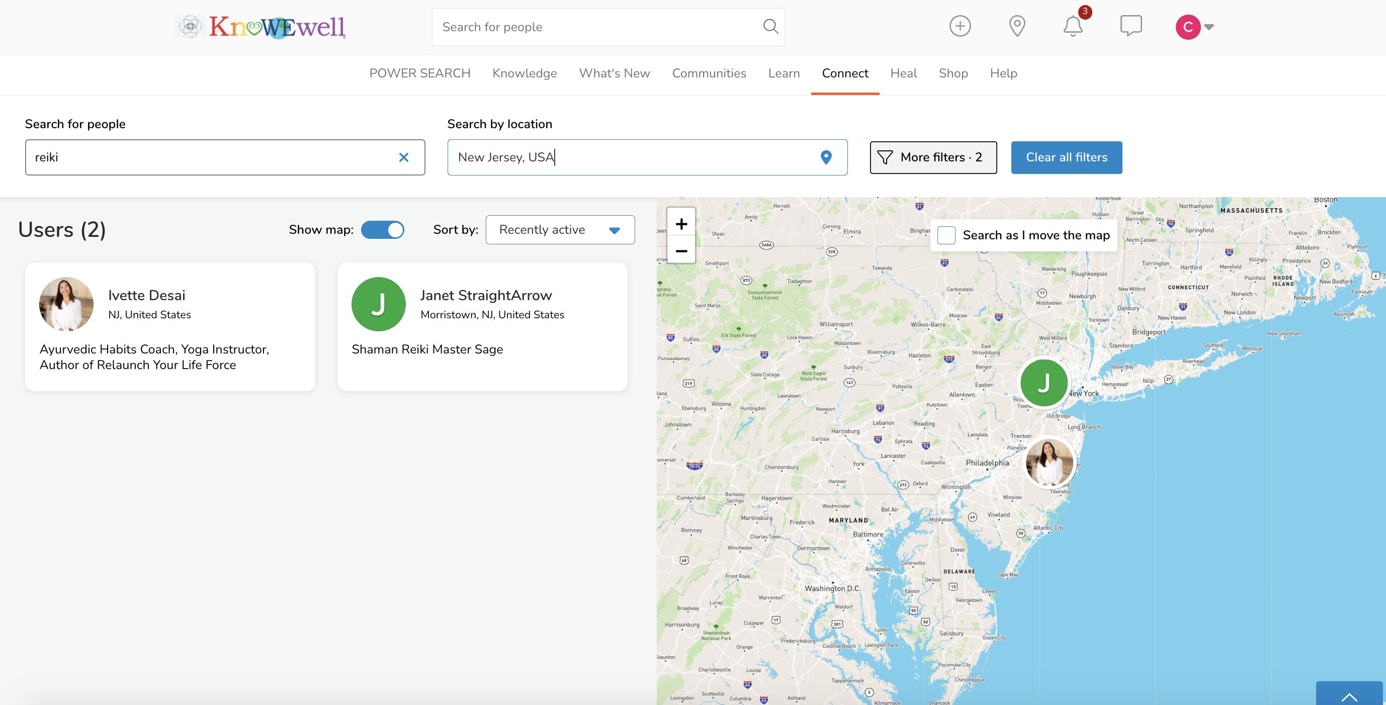Open notifications bell with 3 badge

coord(1073,26)
